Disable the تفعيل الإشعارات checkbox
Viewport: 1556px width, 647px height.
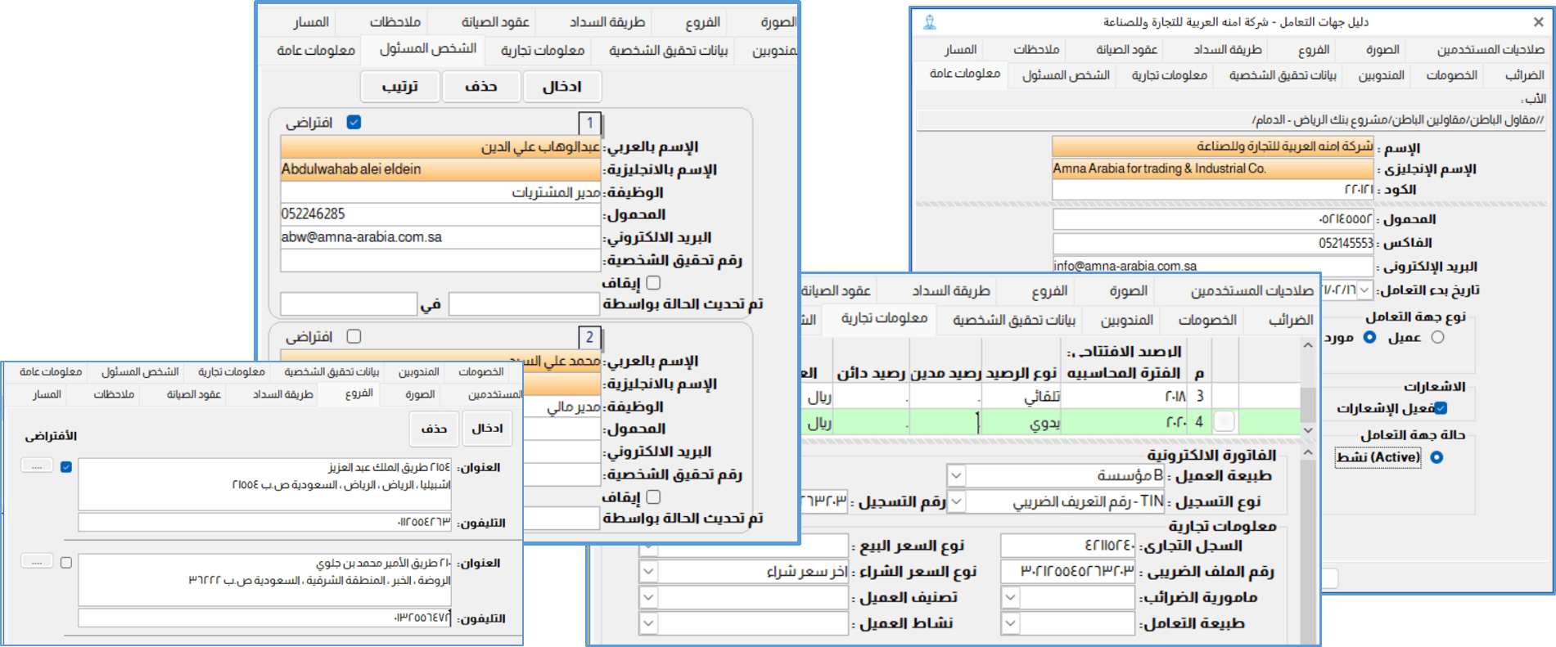point(1441,408)
